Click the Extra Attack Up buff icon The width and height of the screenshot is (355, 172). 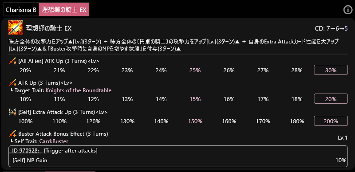(x=12, y=112)
